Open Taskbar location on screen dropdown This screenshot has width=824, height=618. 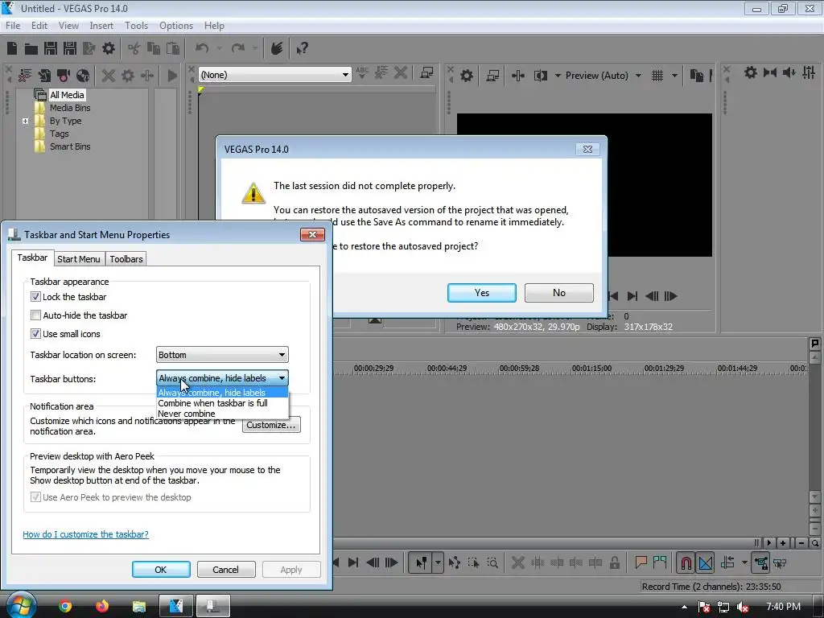pyautogui.click(x=222, y=355)
